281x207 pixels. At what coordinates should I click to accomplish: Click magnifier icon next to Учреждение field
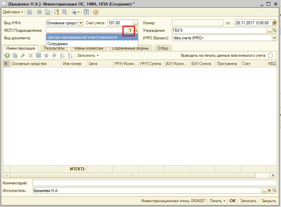274,30
